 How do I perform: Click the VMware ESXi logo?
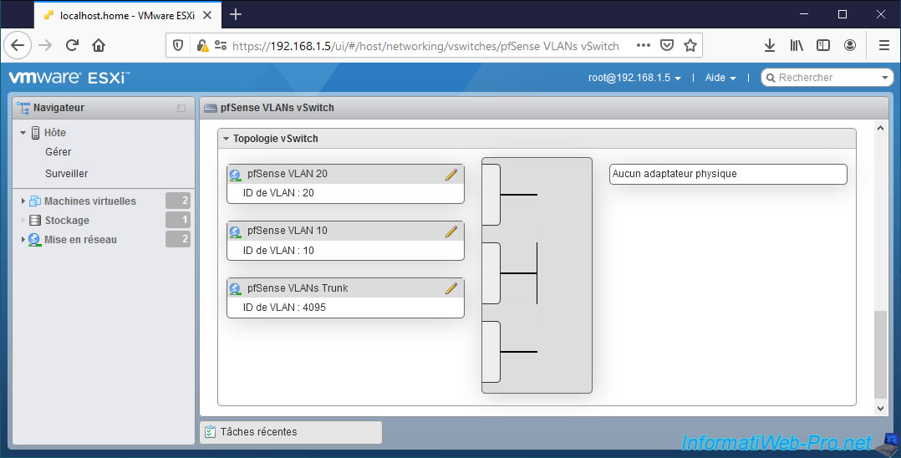(x=69, y=78)
